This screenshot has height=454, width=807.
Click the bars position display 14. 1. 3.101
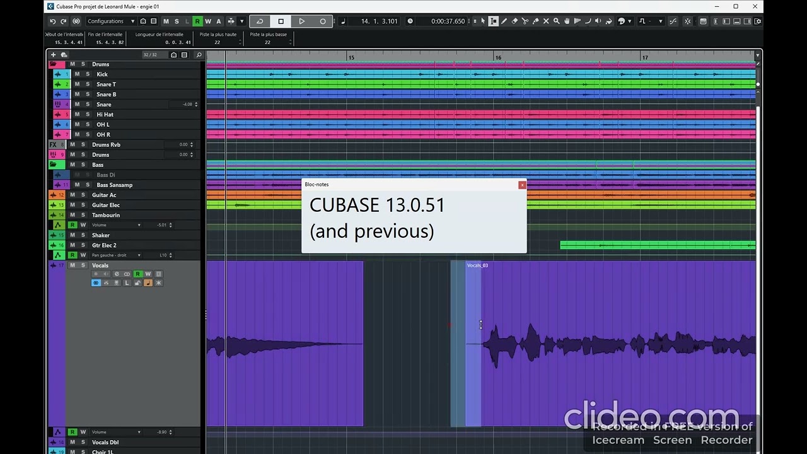(379, 21)
